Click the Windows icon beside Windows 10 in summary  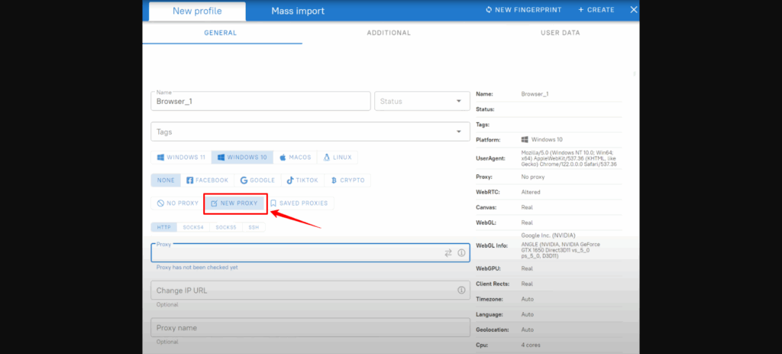[x=525, y=140]
